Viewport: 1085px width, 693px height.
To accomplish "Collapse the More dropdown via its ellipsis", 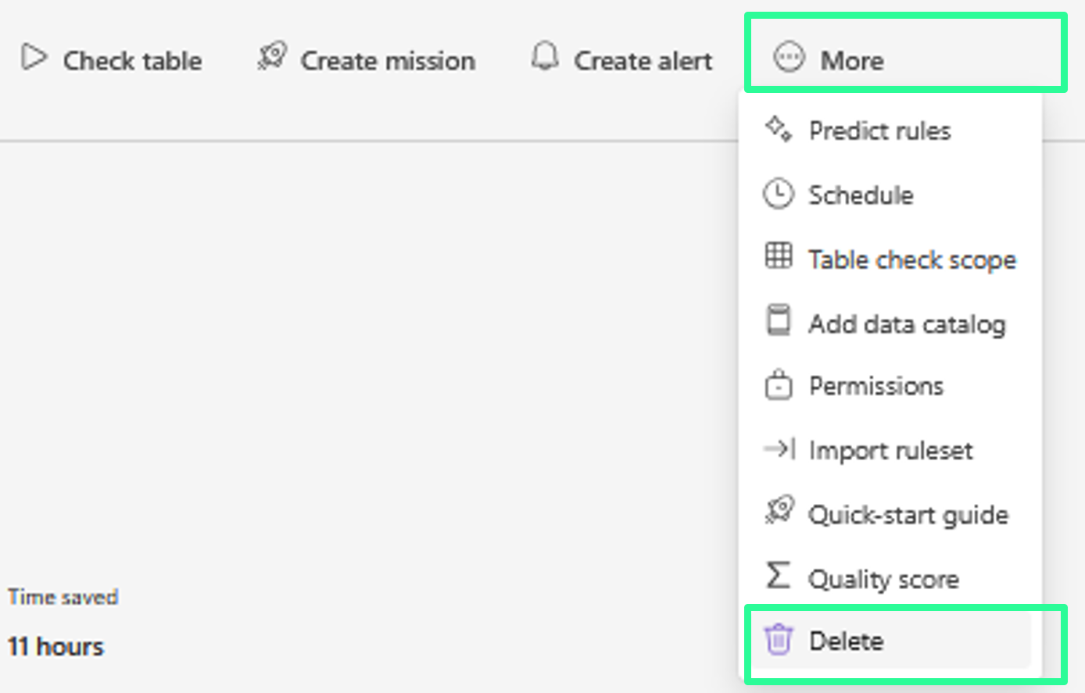I will pos(788,58).
